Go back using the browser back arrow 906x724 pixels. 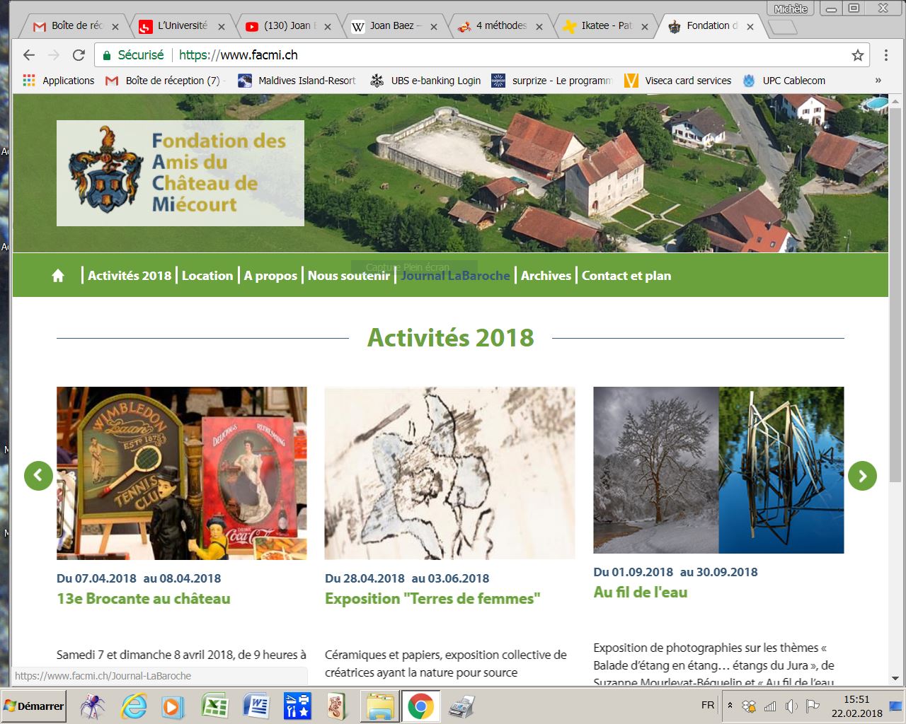29,55
